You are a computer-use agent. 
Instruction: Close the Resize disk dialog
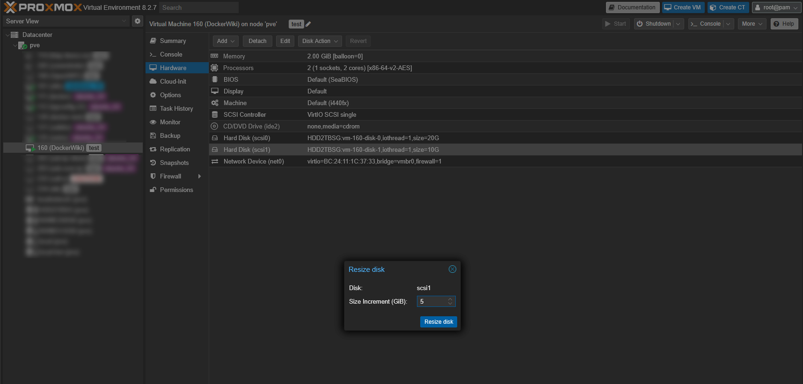click(452, 269)
